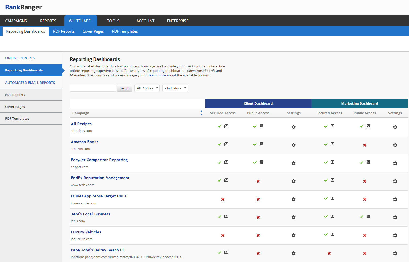This screenshot has height=262, width=409.
Task: Open the Industry filter dropdown
Action: pos(175,88)
